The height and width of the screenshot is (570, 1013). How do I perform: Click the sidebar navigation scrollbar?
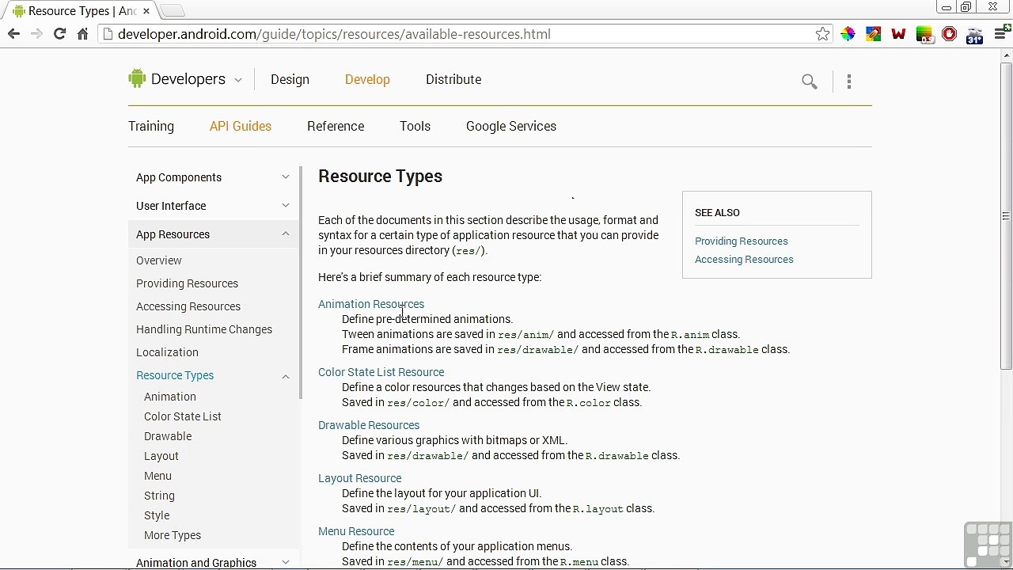click(301, 282)
